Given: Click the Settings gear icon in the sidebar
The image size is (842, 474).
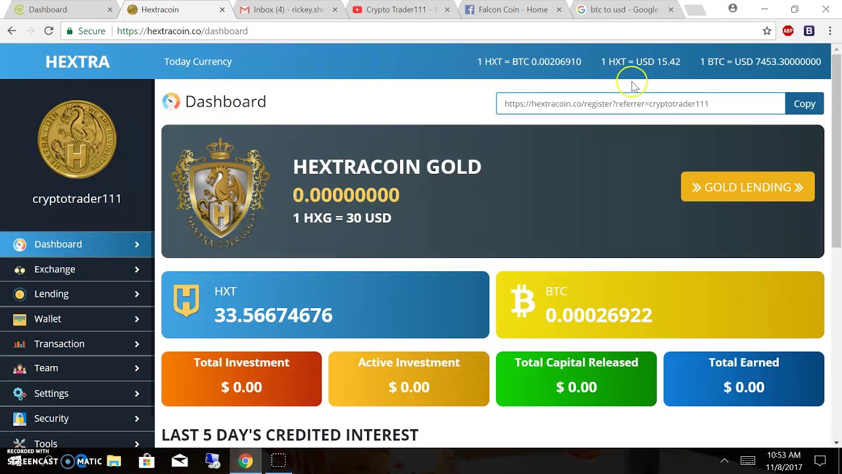Looking at the screenshot, I should pos(20,394).
